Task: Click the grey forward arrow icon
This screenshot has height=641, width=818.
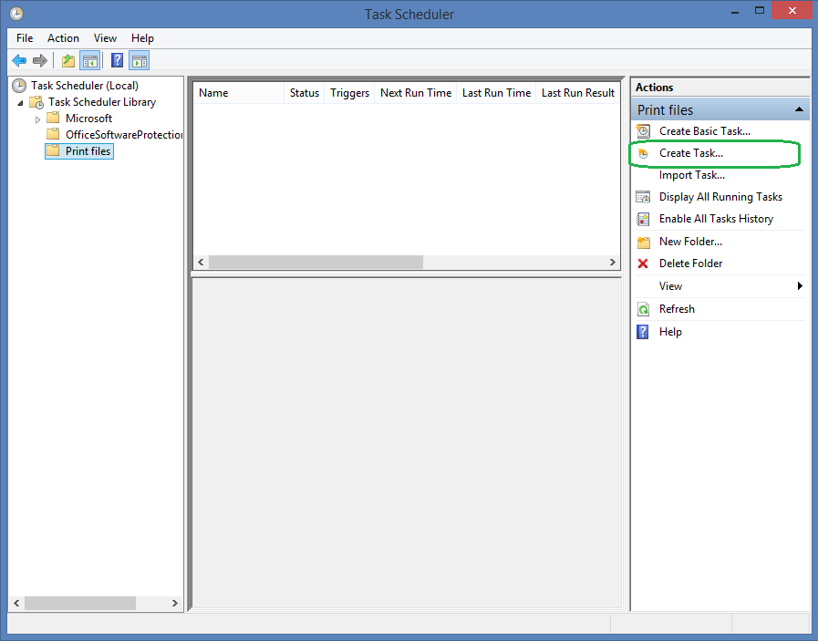Action: [x=39, y=61]
